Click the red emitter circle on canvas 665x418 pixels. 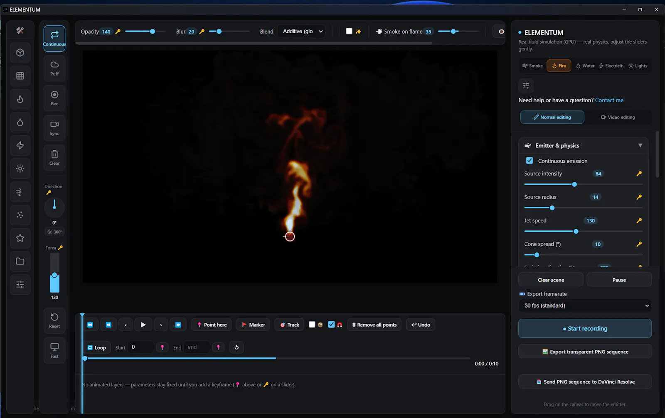point(290,237)
